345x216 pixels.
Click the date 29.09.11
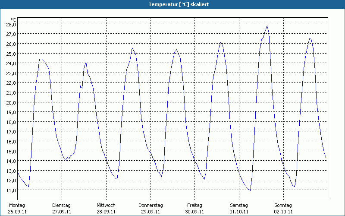pyautogui.click(x=151, y=212)
